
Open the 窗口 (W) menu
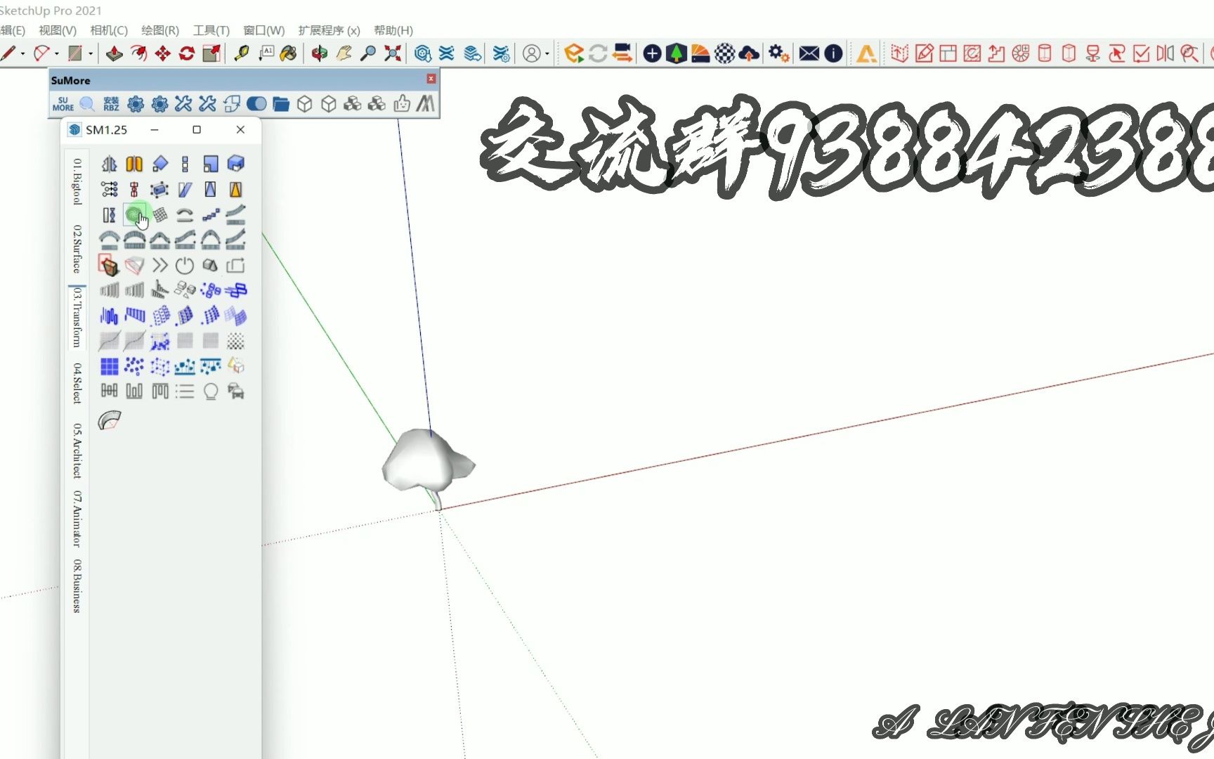coord(263,30)
